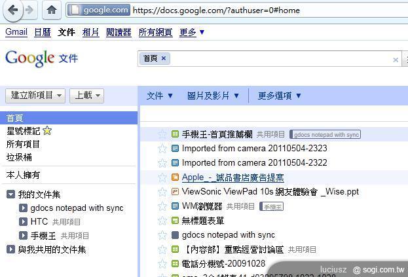Expand 與我共用的文件集
This screenshot has height=277, width=408.
(10, 249)
